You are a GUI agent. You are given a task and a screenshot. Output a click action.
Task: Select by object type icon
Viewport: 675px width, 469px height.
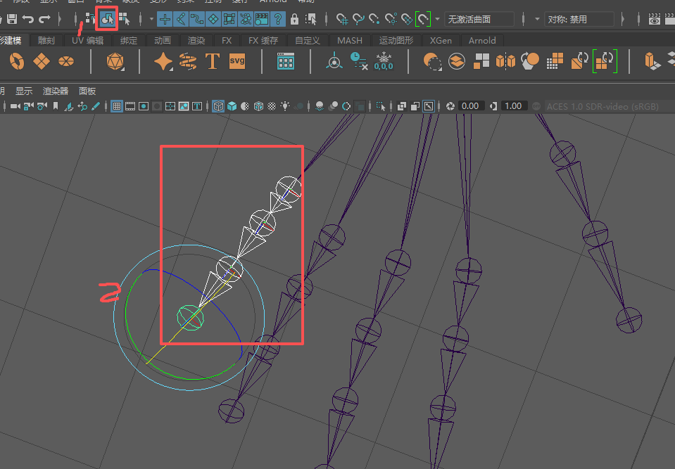pos(107,19)
